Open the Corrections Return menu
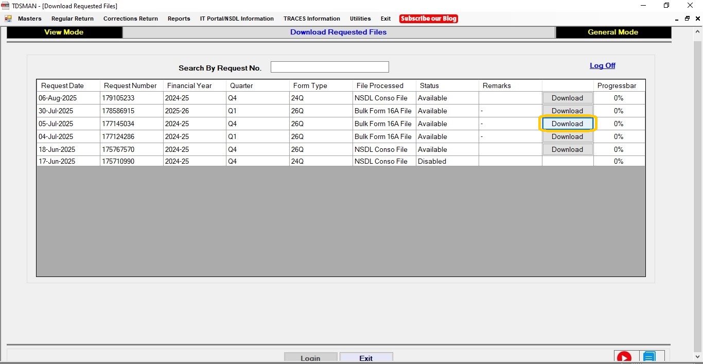Image resolution: width=703 pixels, height=364 pixels. pyautogui.click(x=131, y=19)
